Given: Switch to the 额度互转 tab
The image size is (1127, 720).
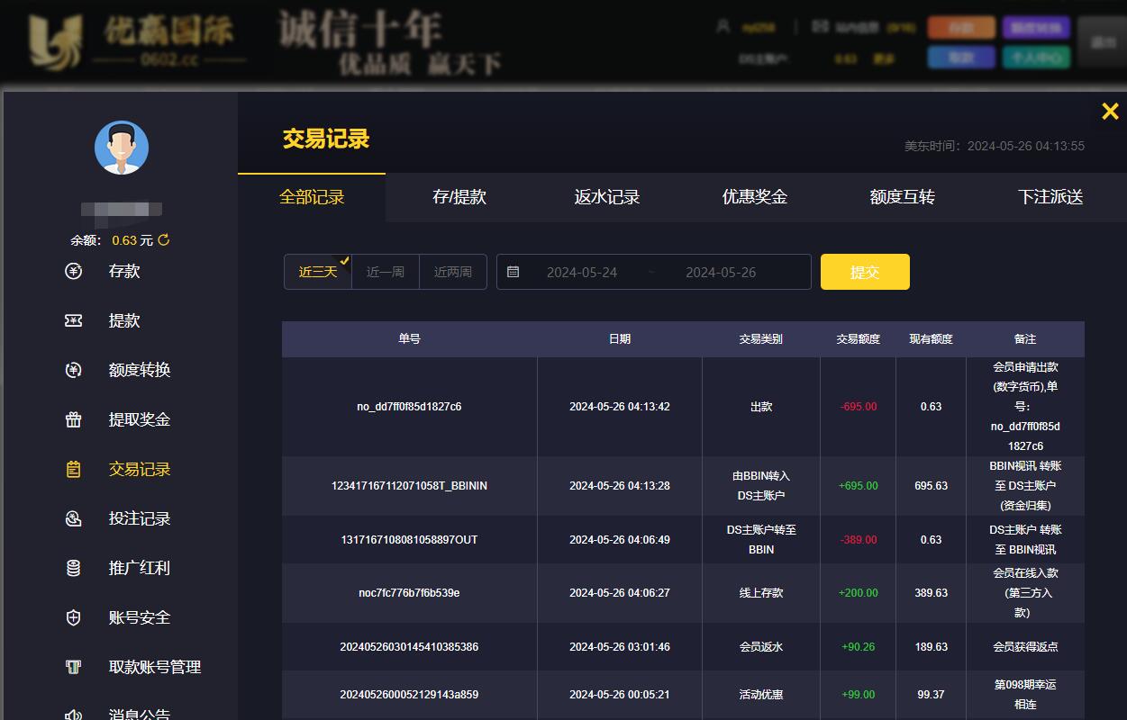Looking at the screenshot, I should pyautogui.click(x=902, y=197).
